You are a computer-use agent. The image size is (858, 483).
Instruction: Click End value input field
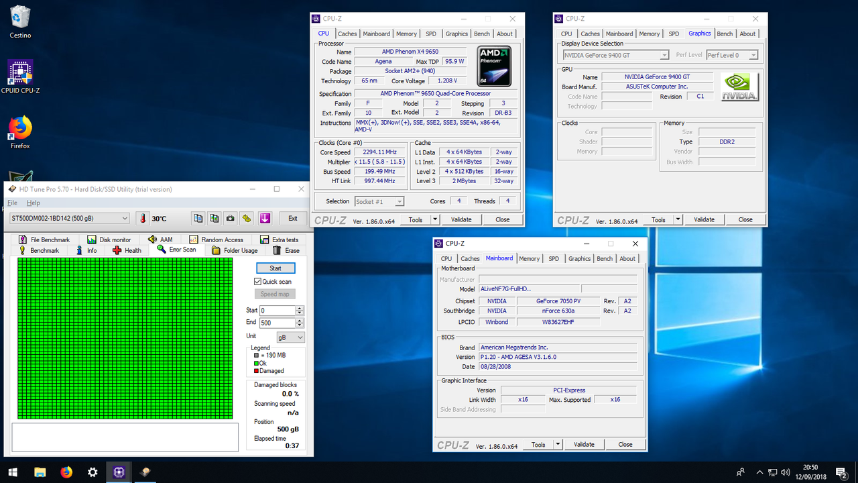click(278, 323)
